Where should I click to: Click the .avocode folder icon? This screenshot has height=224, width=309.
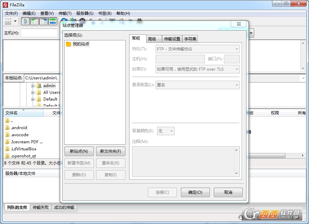coord(7,135)
